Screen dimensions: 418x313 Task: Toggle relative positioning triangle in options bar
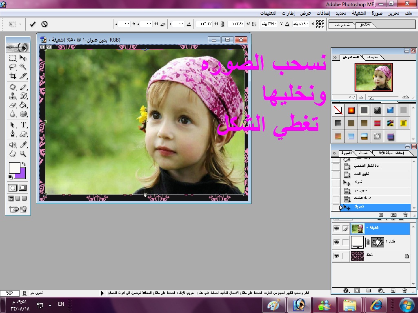[287, 24]
